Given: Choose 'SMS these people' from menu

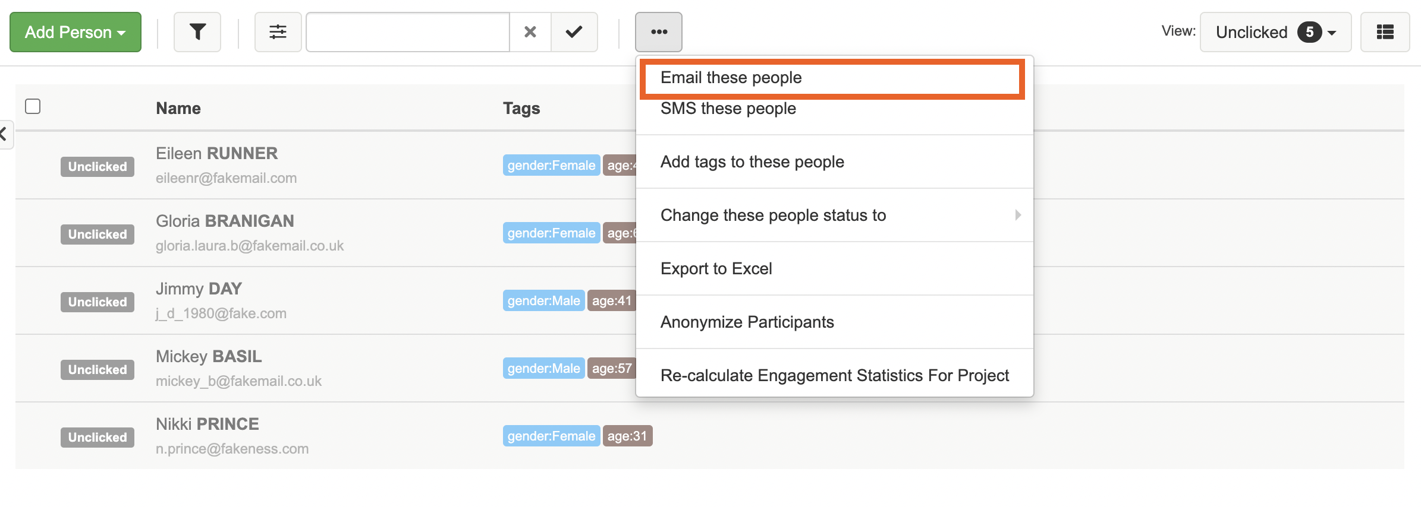Looking at the screenshot, I should (x=728, y=109).
